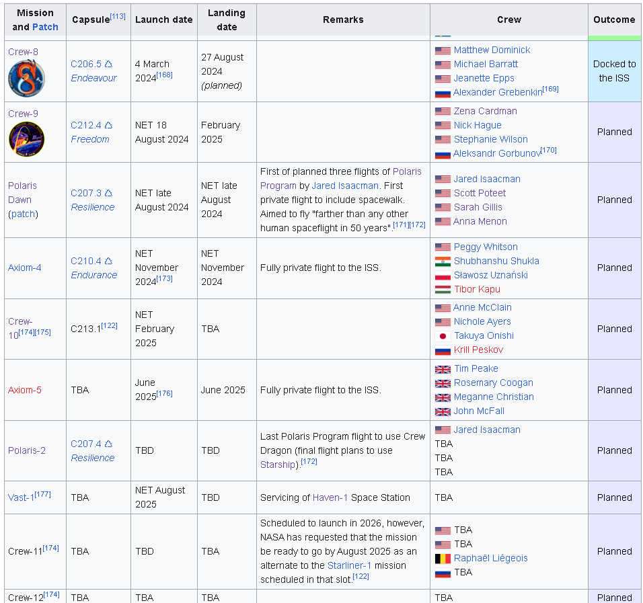The height and width of the screenshot is (603, 643).
Task: Click the Russian flag beside Aleksandr Gorbunov
Action: tap(443, 154)
